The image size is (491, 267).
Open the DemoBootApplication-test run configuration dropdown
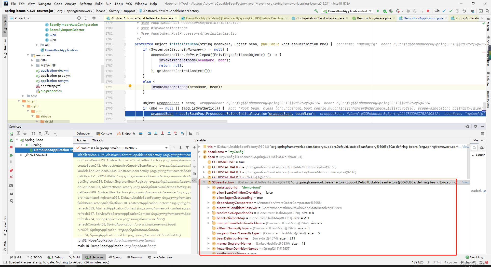[347, 11]
